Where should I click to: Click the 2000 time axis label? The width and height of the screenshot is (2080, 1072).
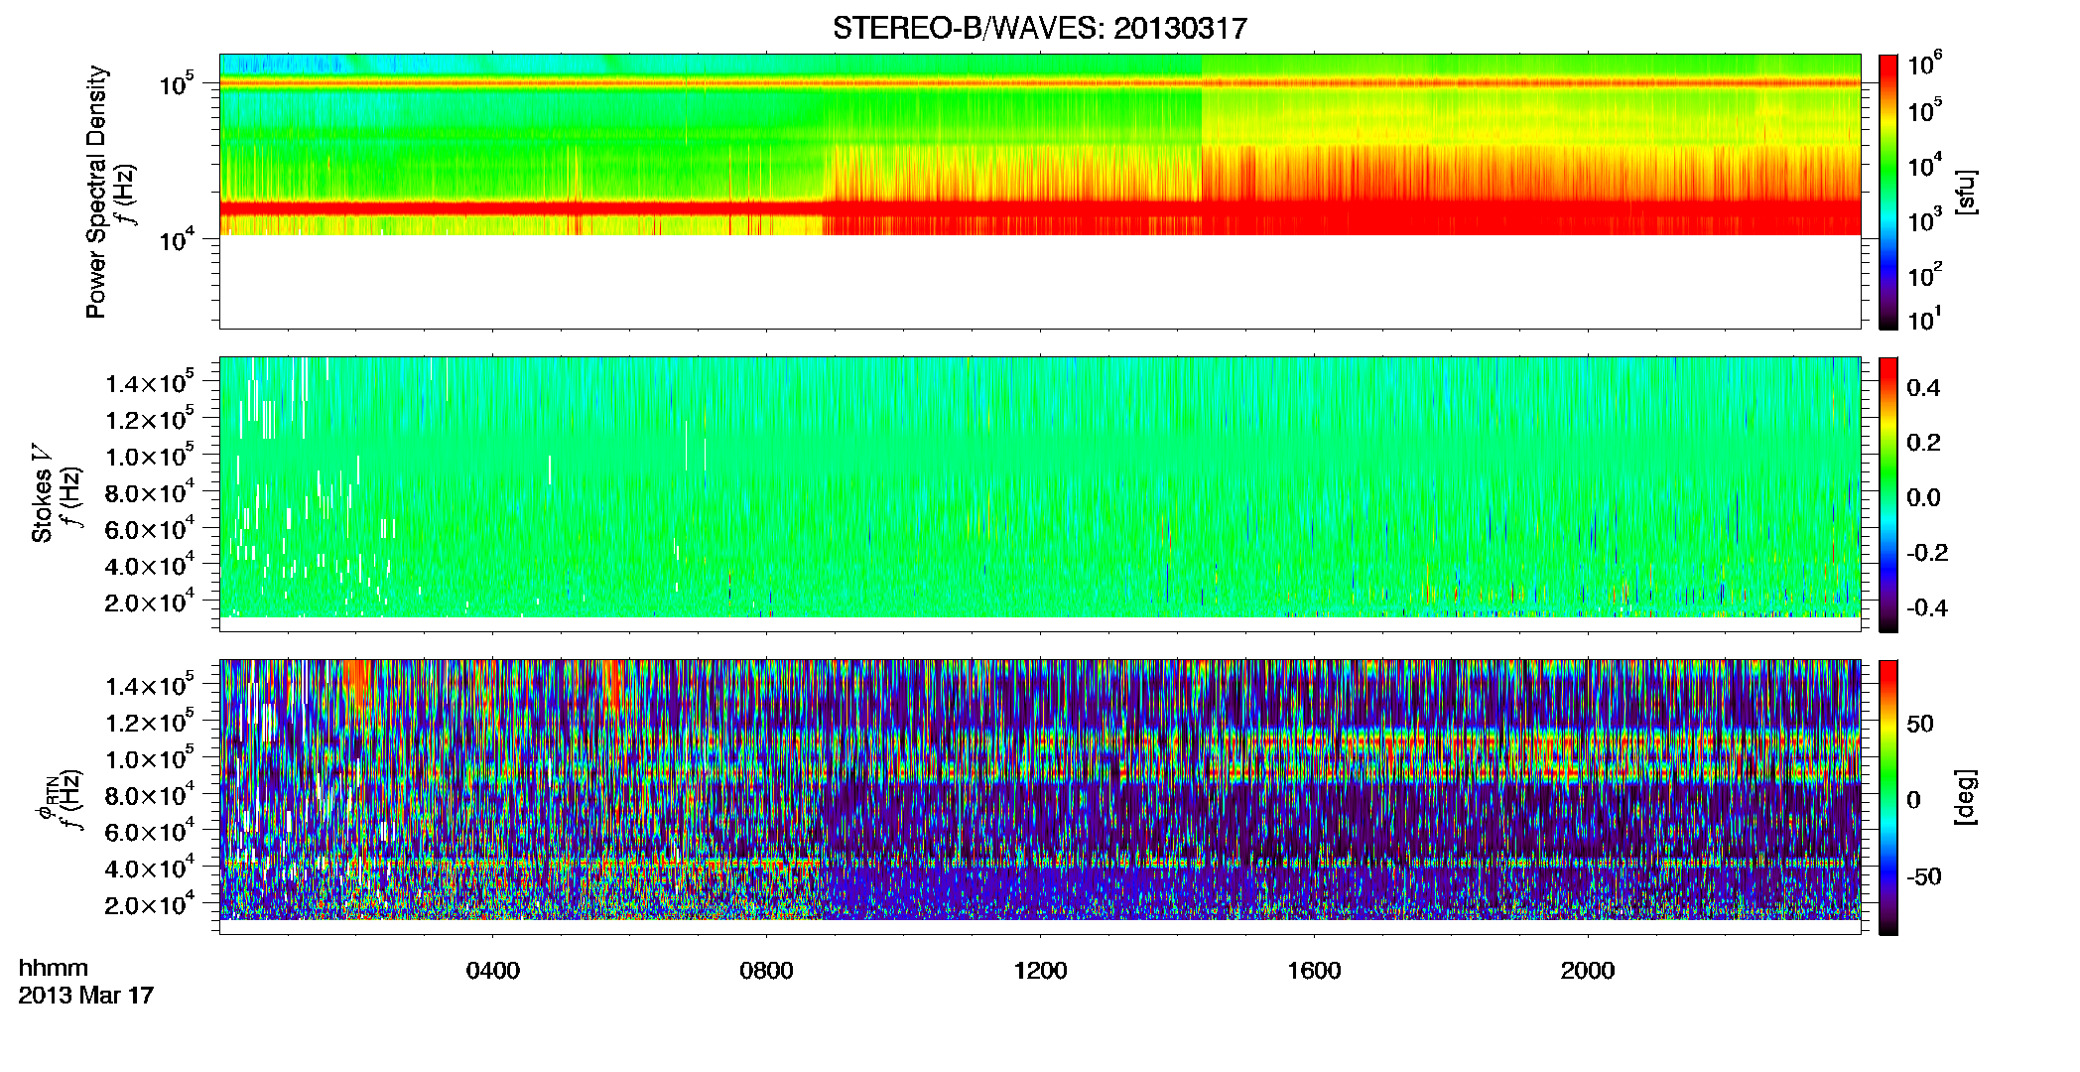(1588, 971)
